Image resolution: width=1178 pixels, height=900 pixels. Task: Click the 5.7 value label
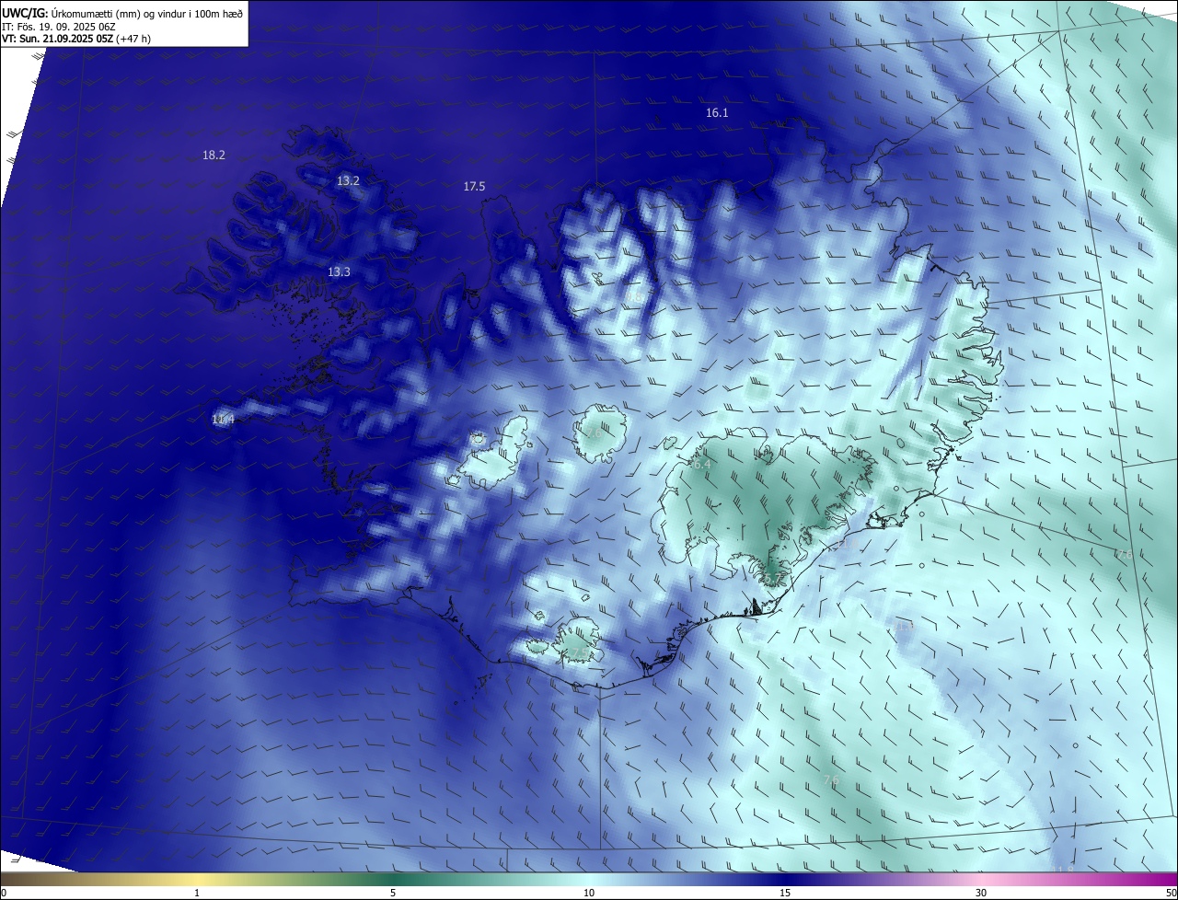pos(771,578)
